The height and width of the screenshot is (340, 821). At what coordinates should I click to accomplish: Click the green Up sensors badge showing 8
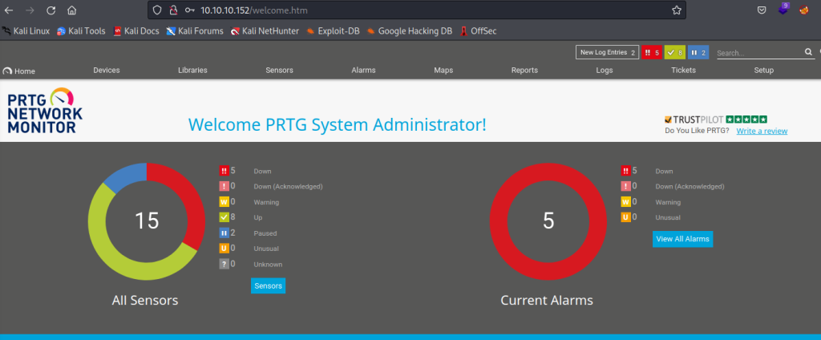(x=674, y=53)
